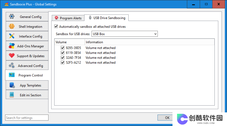This screenshot has width=227, height=126.
Task: Click the Sandboxie Plus title bar icon
Action: coord(7,4)
